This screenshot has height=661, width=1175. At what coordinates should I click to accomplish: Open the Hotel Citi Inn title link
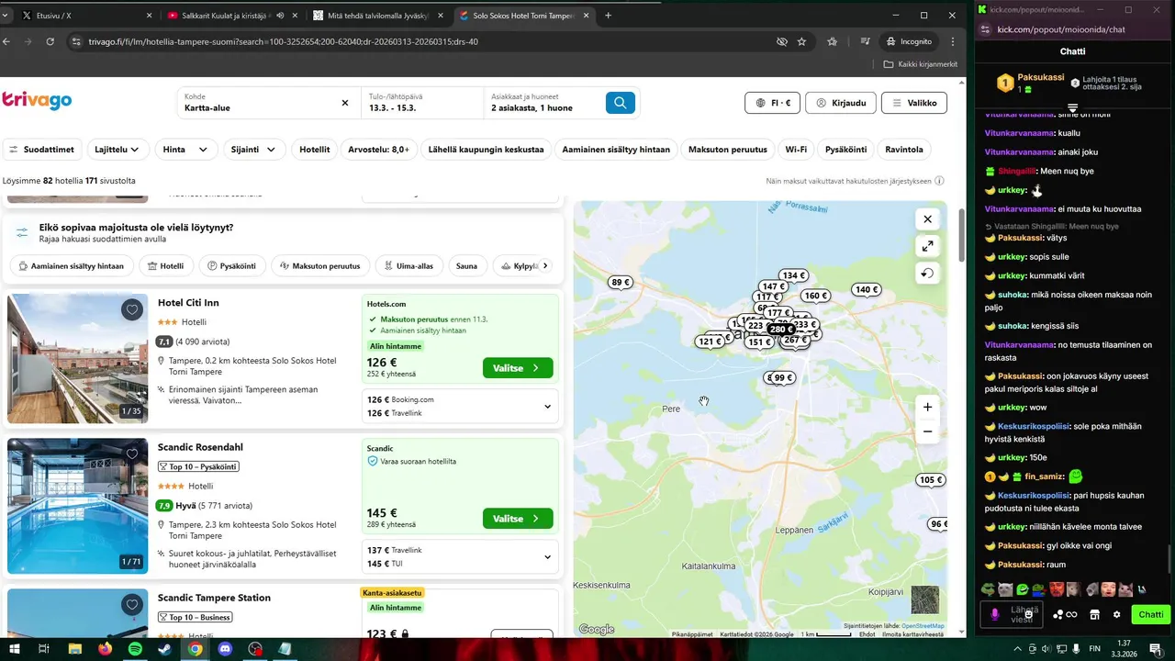188,303
